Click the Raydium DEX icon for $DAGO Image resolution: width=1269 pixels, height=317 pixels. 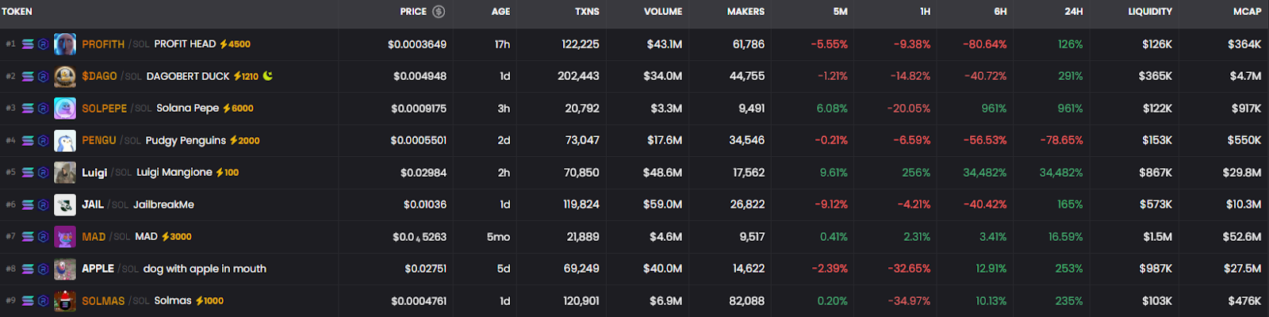(43, 77)
